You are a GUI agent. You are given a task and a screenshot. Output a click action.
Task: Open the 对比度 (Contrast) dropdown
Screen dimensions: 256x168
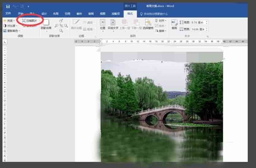pos(10,26)
